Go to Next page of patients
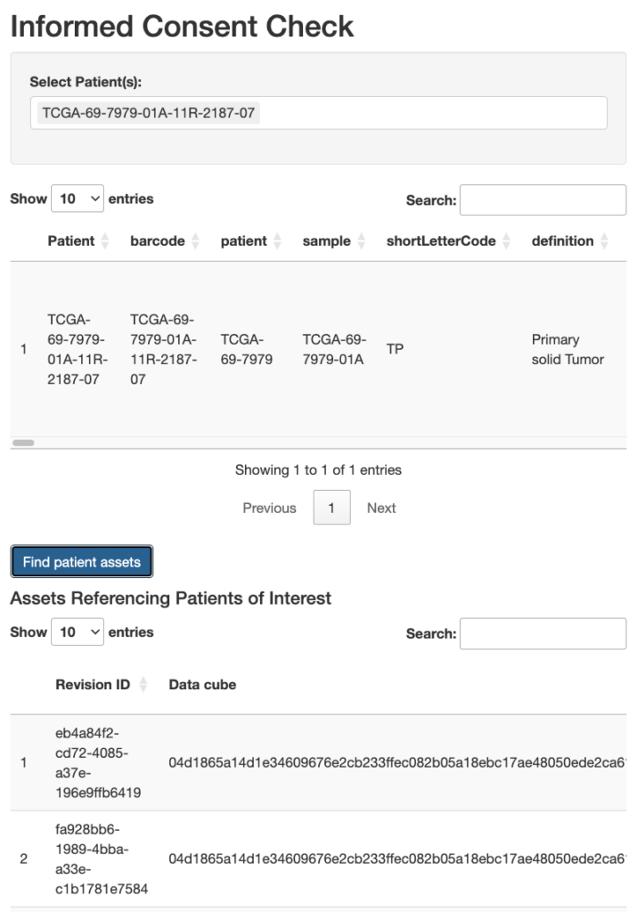Viewport: 637px width, 912px height. point(381,508)
